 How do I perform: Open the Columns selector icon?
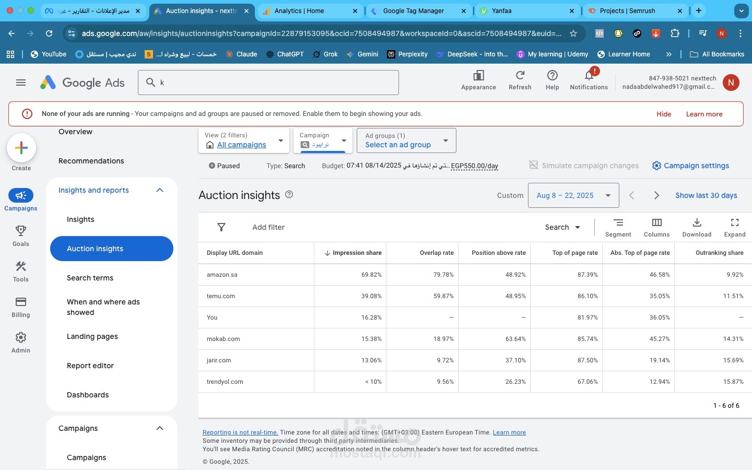tap(656, 223)
